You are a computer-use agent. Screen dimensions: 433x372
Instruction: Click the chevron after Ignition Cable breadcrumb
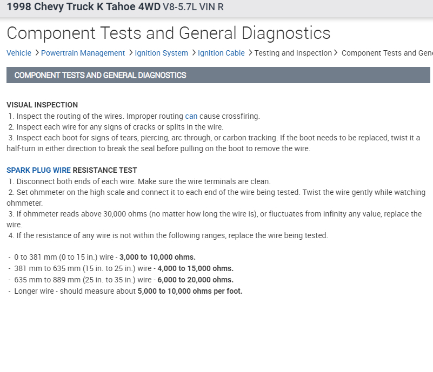[x=250, y=53]
